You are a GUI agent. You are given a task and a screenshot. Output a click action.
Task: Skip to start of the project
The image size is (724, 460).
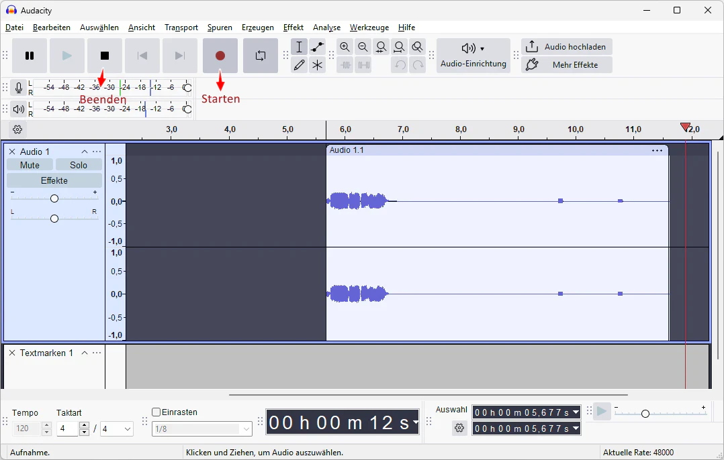point(142,56)
